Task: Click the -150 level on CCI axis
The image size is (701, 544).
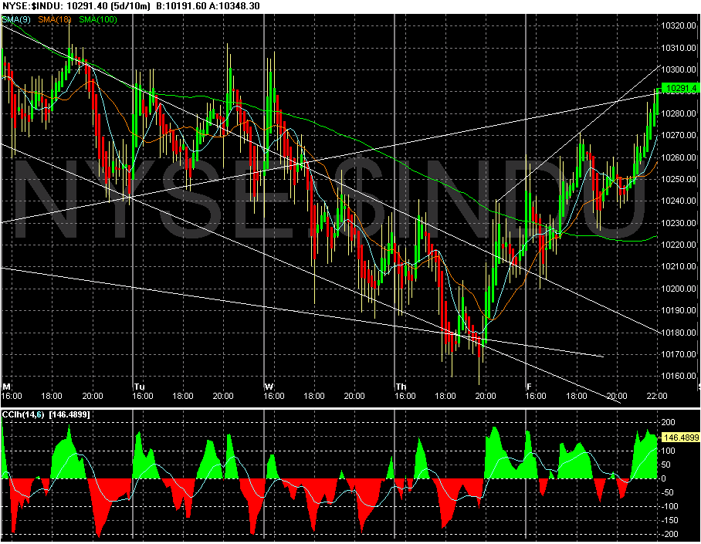Action: click(x=669, y=520)
